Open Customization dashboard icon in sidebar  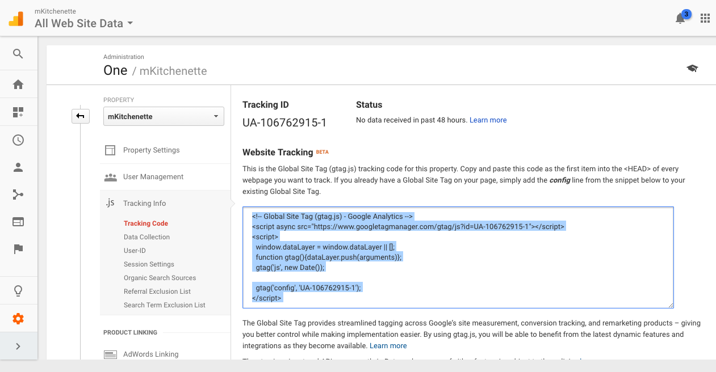tap(18, 112)
